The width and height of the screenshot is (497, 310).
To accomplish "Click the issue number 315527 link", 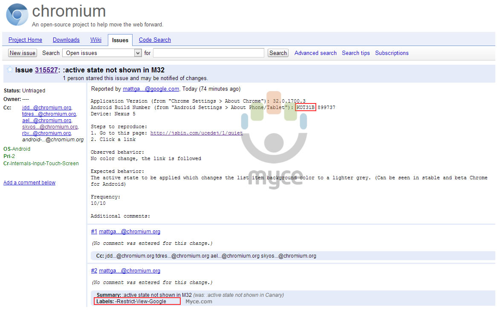I will pos(46,70).
